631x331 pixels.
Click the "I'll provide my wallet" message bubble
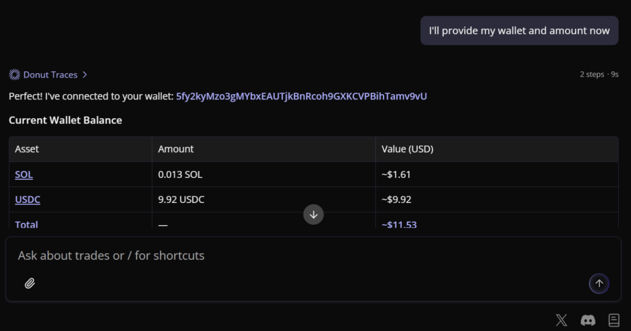(519, 31)
